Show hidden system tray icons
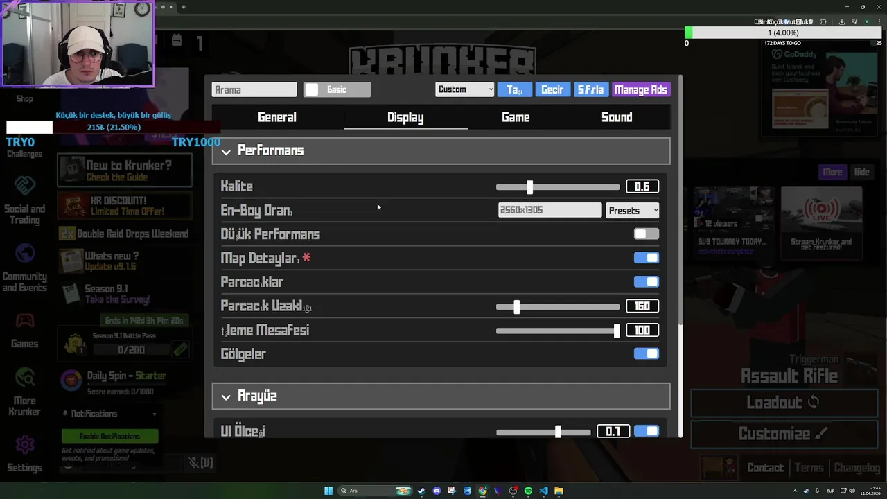887x499 pixels. (795, 491)
